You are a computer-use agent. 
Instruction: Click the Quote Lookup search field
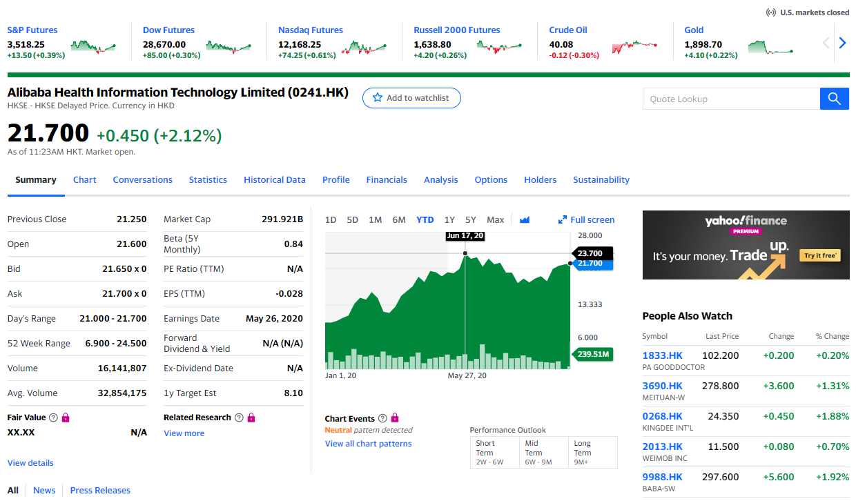point(730,99)
